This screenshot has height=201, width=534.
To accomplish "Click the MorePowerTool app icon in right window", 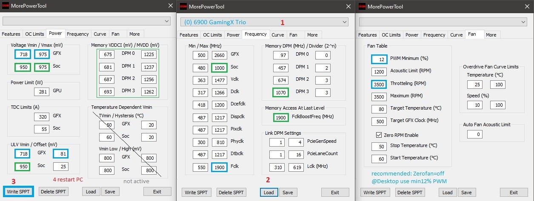I will (x=361, y=6).
